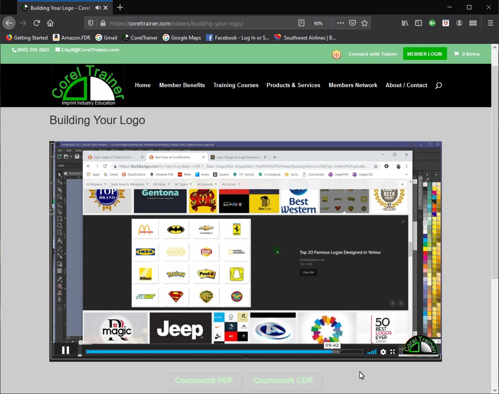Open a new tab with the plus button
Screen dimensions: 499x394
pyautogui.click(x=120, y=7)
